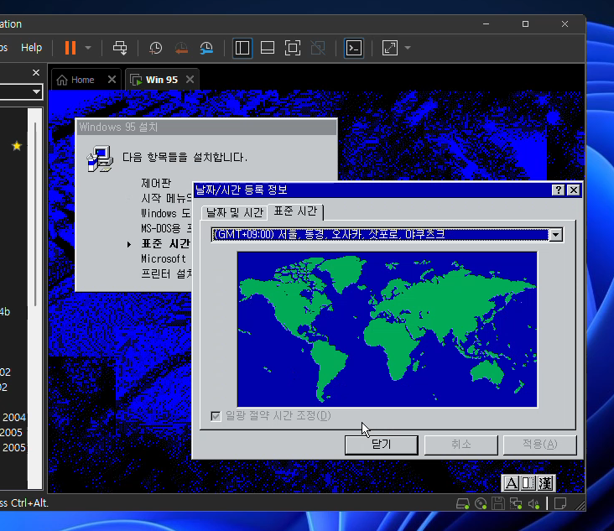Select the 표준 시간 tab
Screen dimensions: 614x531
(295, 211)
